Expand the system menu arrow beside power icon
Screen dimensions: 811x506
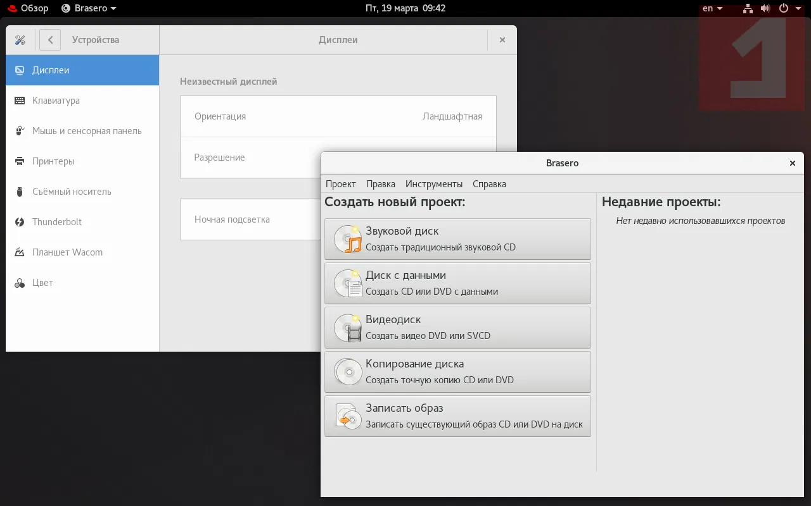798,9
